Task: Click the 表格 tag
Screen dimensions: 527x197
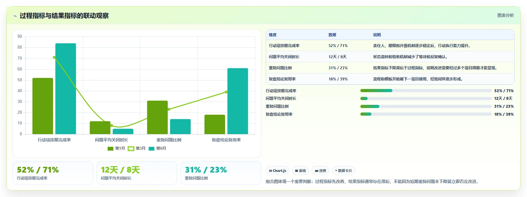Action: 300,171
